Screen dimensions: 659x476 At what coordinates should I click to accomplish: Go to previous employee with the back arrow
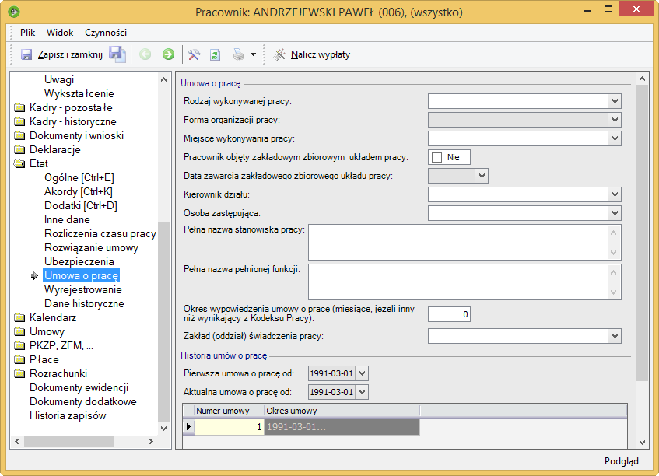[x=145, y=54]
